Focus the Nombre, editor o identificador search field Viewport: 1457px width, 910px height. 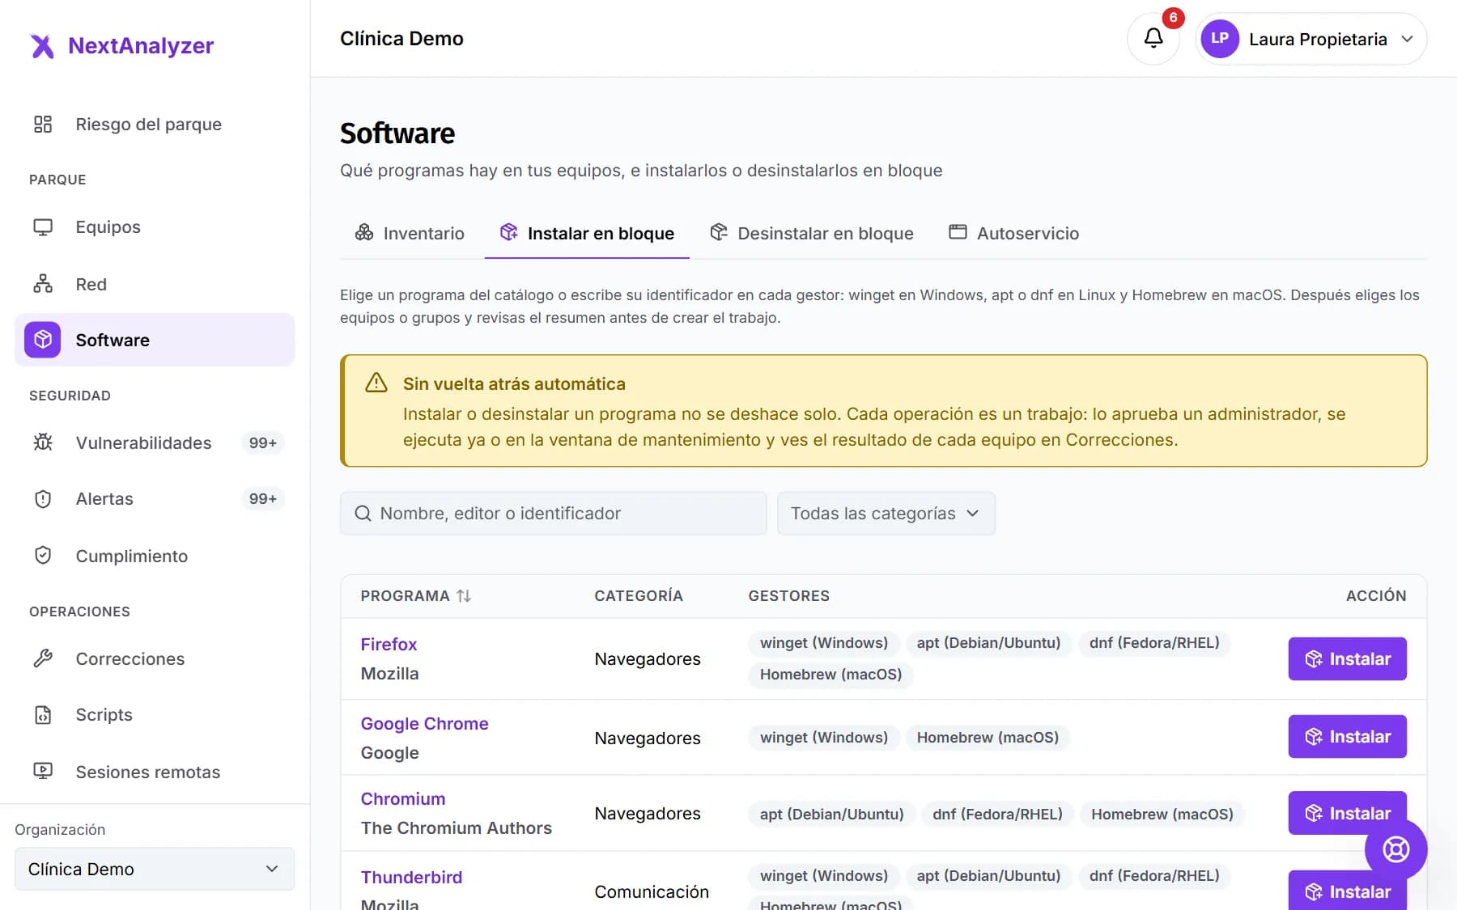[x=554, y=514]
